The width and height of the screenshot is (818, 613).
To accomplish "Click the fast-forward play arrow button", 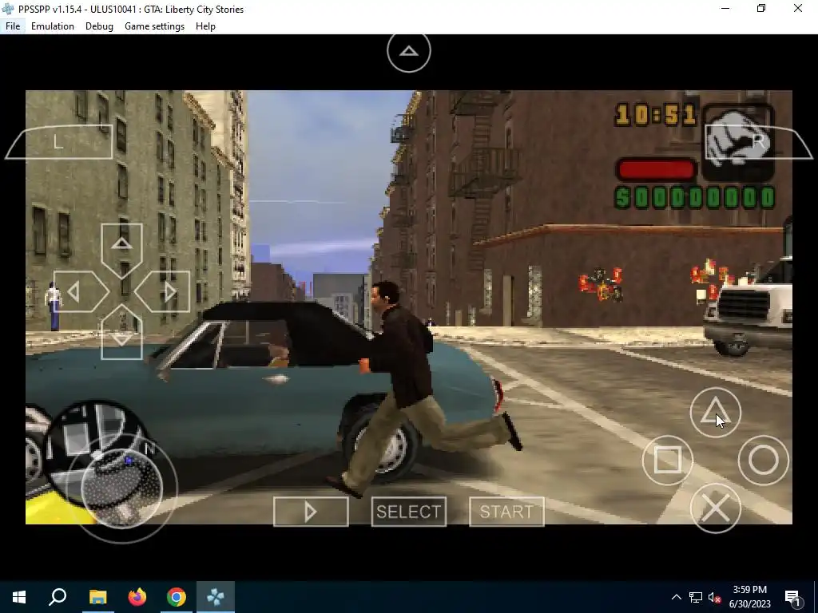I will tap(311, 512).
